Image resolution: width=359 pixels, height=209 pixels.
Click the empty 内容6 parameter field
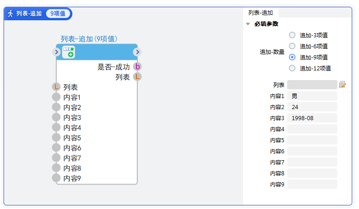click(312, 151)
